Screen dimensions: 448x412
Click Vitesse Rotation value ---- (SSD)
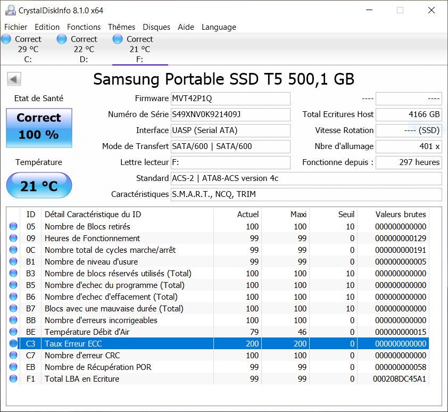click(x=409, y=130)
